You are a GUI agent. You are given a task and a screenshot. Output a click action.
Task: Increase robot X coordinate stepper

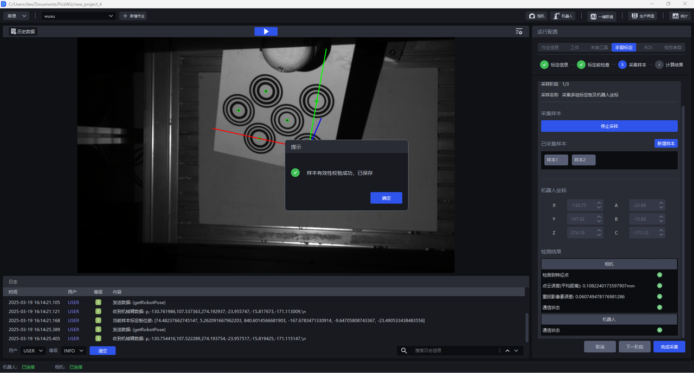pos(599,203)
